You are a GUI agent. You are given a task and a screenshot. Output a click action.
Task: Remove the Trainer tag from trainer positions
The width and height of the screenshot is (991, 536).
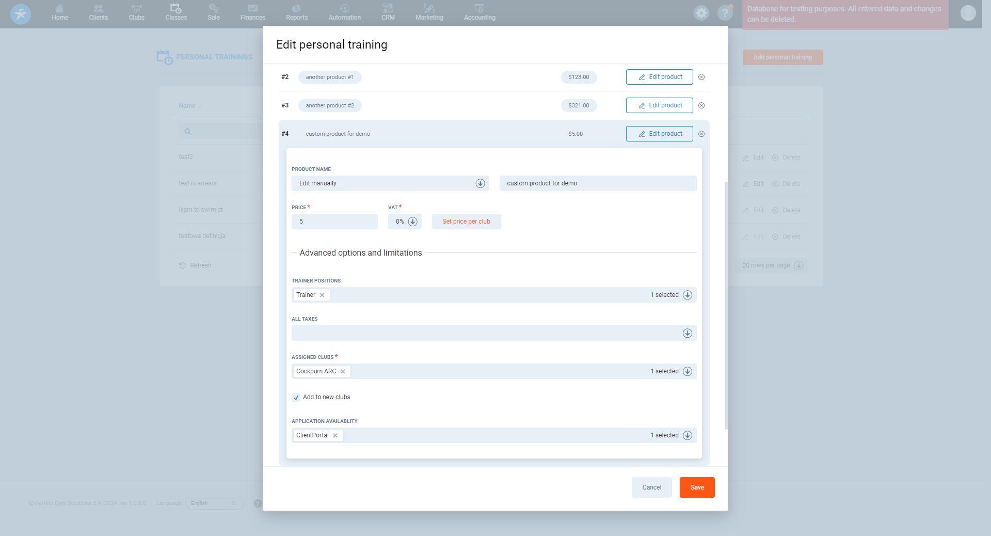coord(322,295)
